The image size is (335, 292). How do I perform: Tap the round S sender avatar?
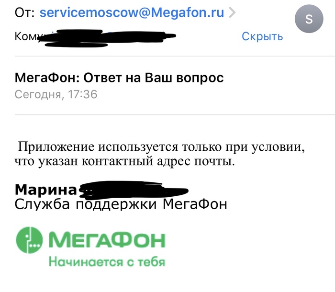309,20
